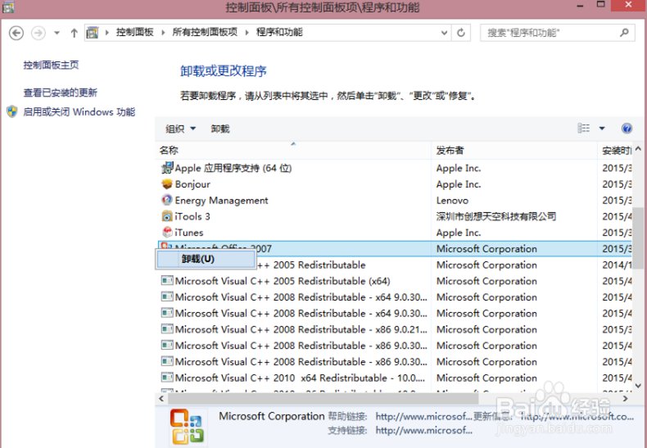Change view with the view icon
Image resolution: width=647 pixels, height=448 pixels.
coord(583,129)
